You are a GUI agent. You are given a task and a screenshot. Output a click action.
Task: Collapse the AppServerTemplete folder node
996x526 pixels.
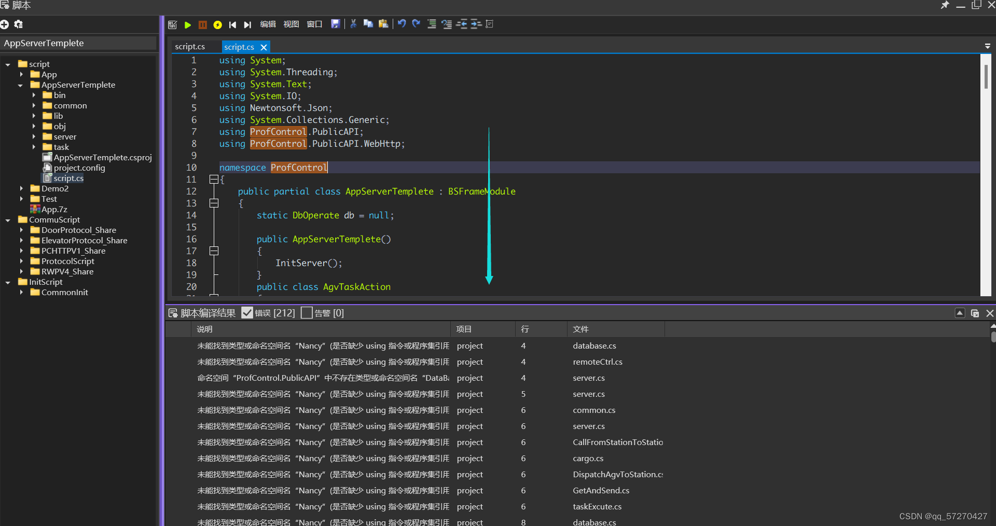click(x=21, y=85)
